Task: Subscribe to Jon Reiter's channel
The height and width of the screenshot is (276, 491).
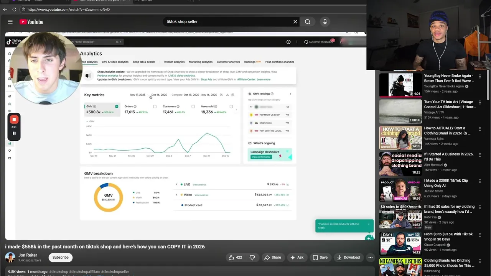Action: 60,258
